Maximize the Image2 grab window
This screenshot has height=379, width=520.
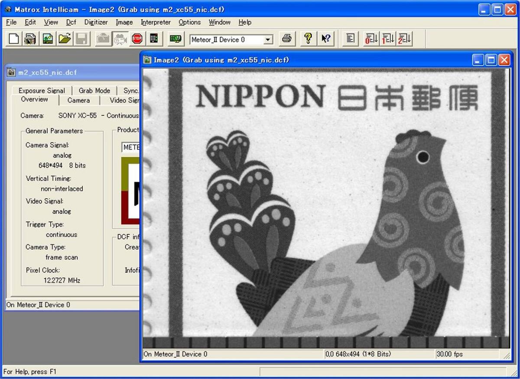[491, 60]
